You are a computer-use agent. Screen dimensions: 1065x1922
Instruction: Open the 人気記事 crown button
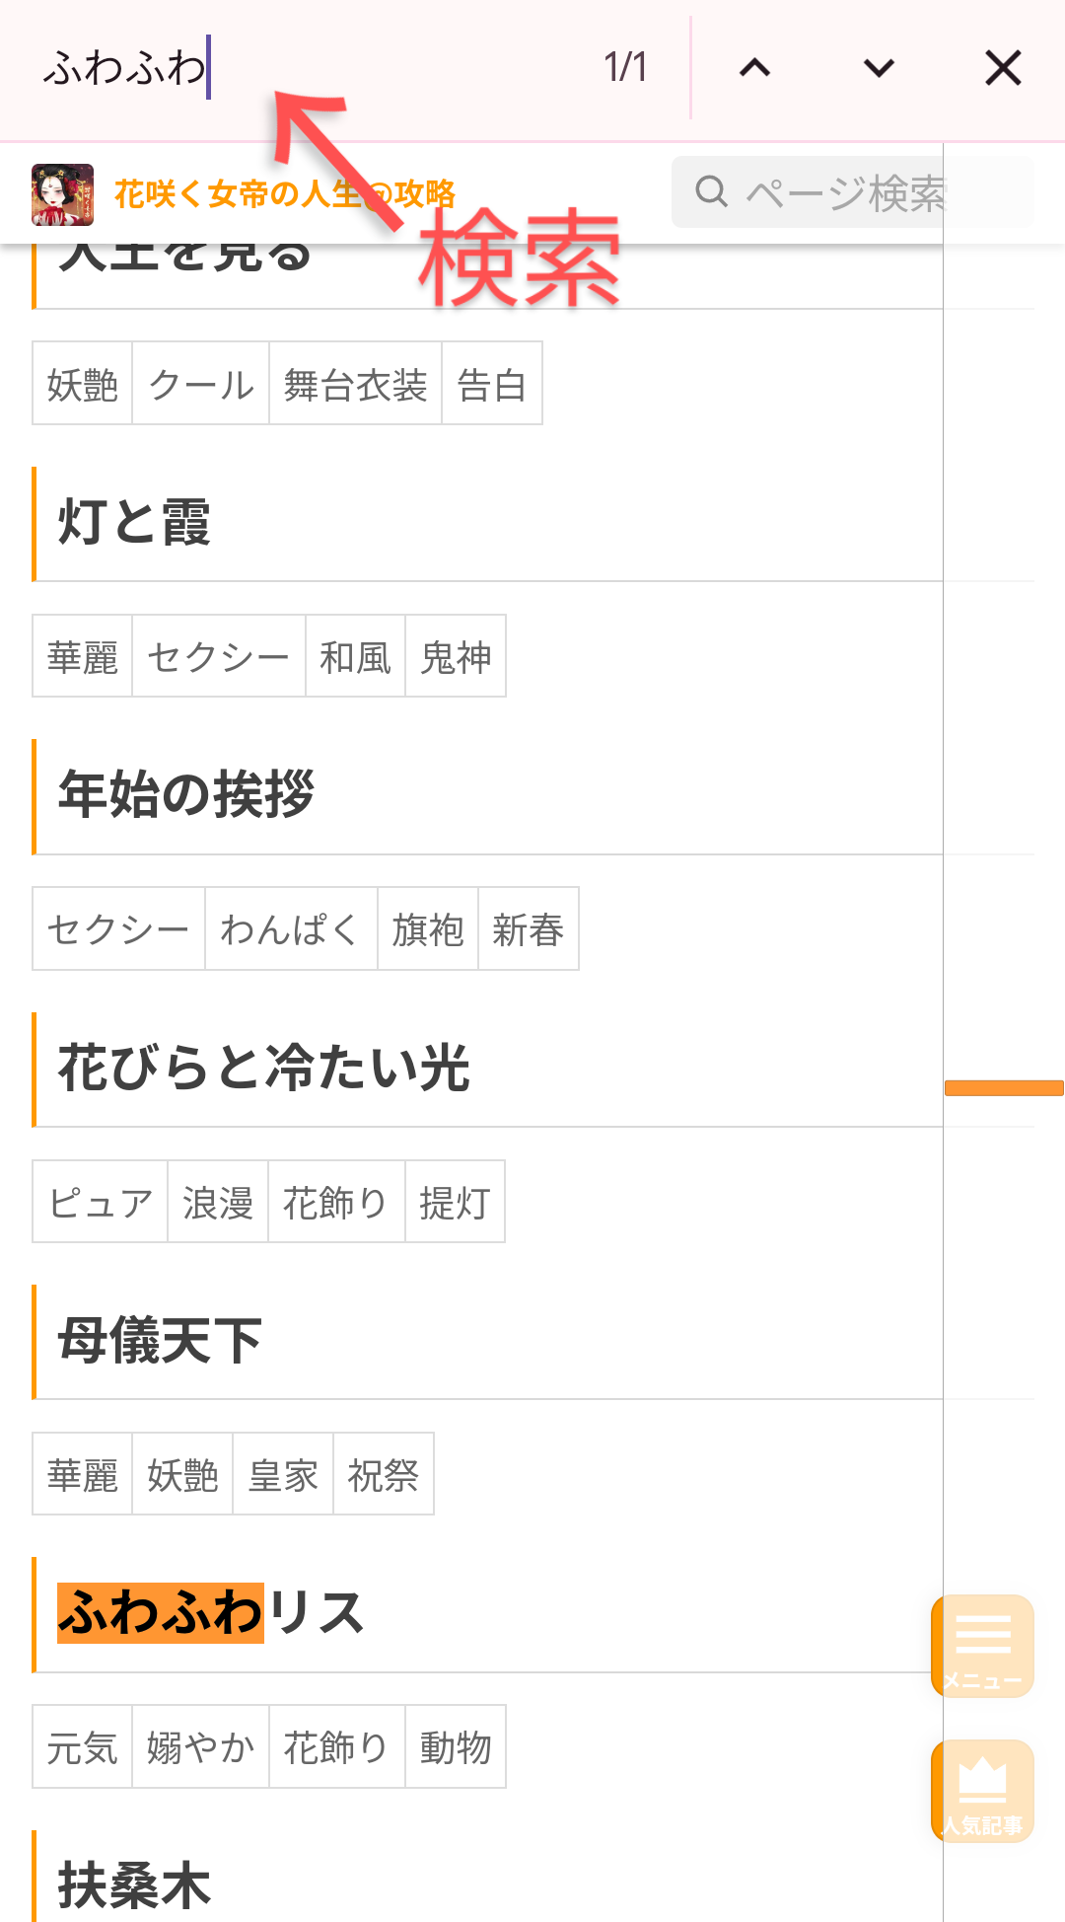[x=983, y=1791]
